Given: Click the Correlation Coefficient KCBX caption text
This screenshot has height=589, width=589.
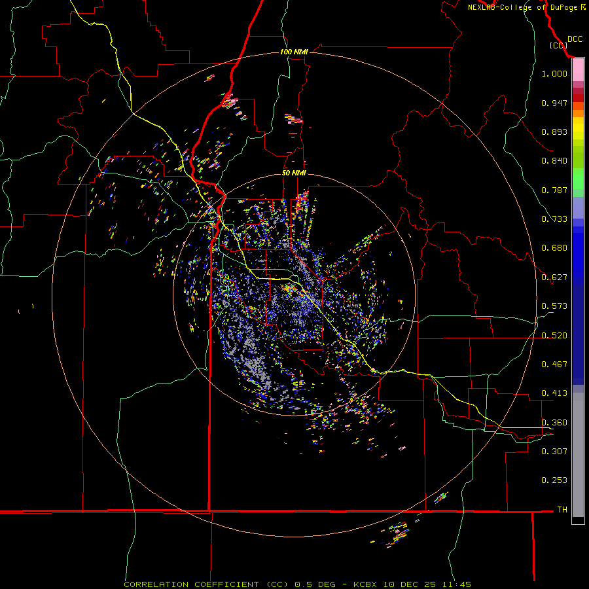Looking at the screenshot, I should (297, 584).
